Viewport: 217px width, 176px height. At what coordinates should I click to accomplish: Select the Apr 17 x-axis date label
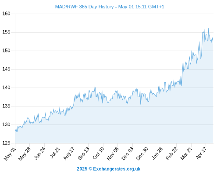point(201,153)
